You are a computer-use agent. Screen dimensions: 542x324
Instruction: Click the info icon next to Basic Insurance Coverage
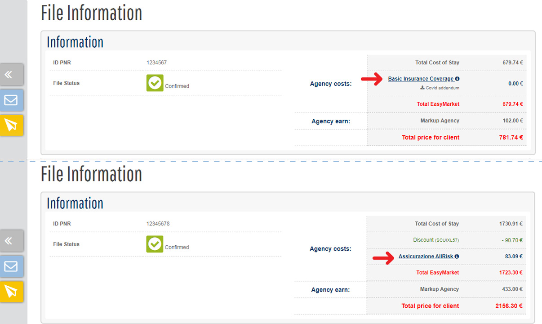point(457,79)
